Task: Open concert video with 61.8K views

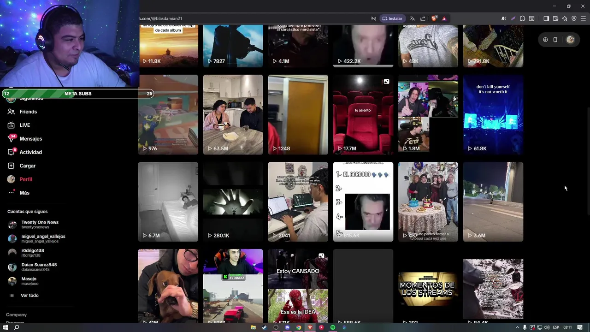Action: (493, 114)
